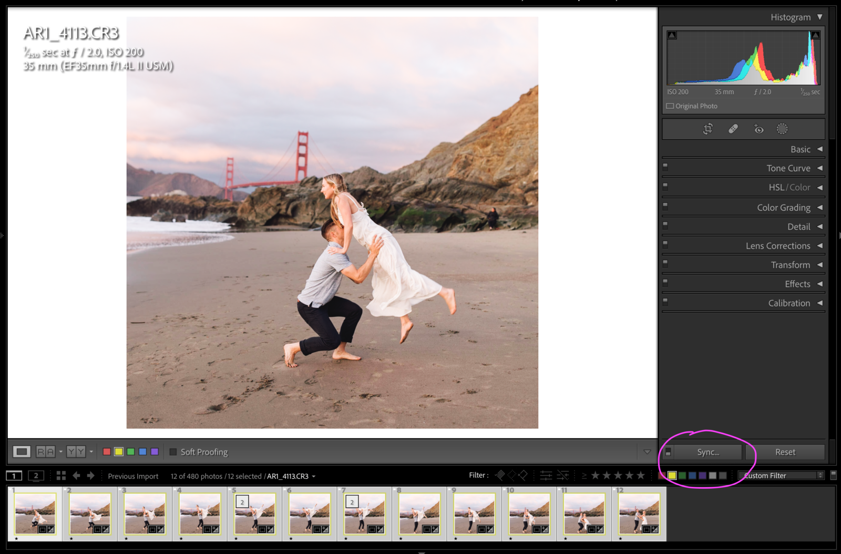Open the Red Eye Correction tool

click(758, 128)
